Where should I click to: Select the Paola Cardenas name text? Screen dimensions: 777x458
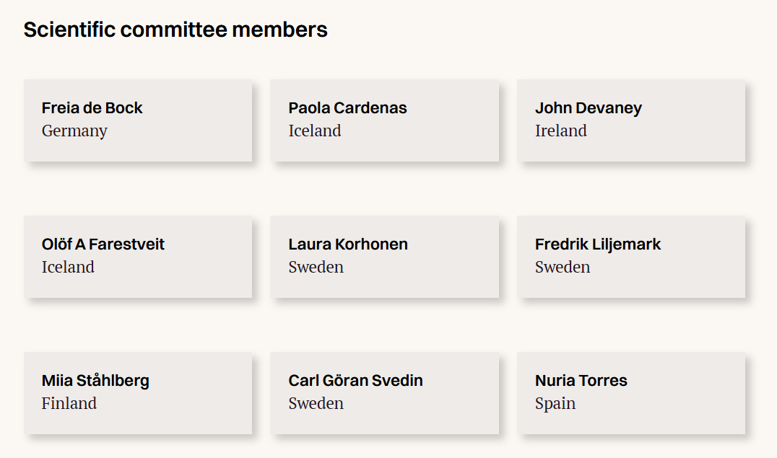347,108
